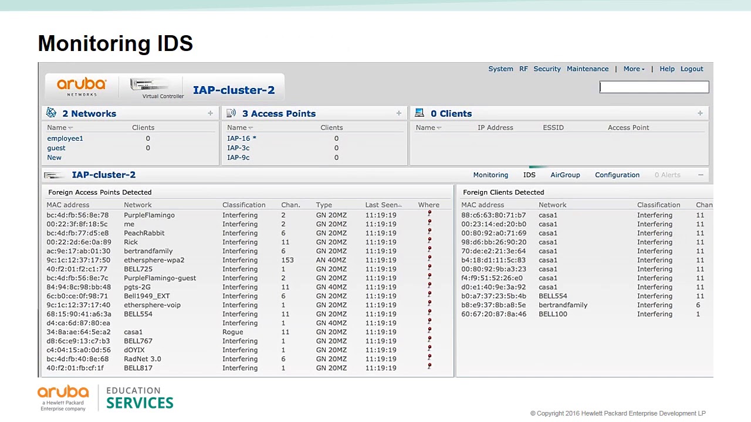The height and width of the screenshot is (422, 751).
Task: Locate Bell1949_EXT AP via Where pin
Action: (x=429, y=295)
